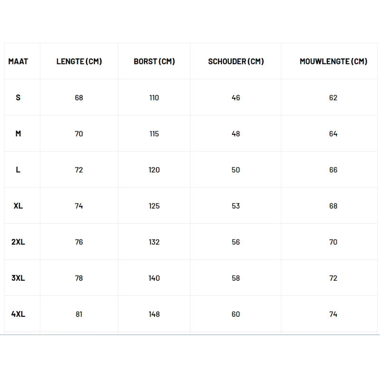Screen dimensions: 380x380
Task: Click the MAAT column header
Action: point(18,61)
